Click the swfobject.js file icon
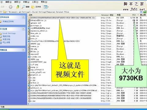The image size is (147, 110). pos(29,88)
